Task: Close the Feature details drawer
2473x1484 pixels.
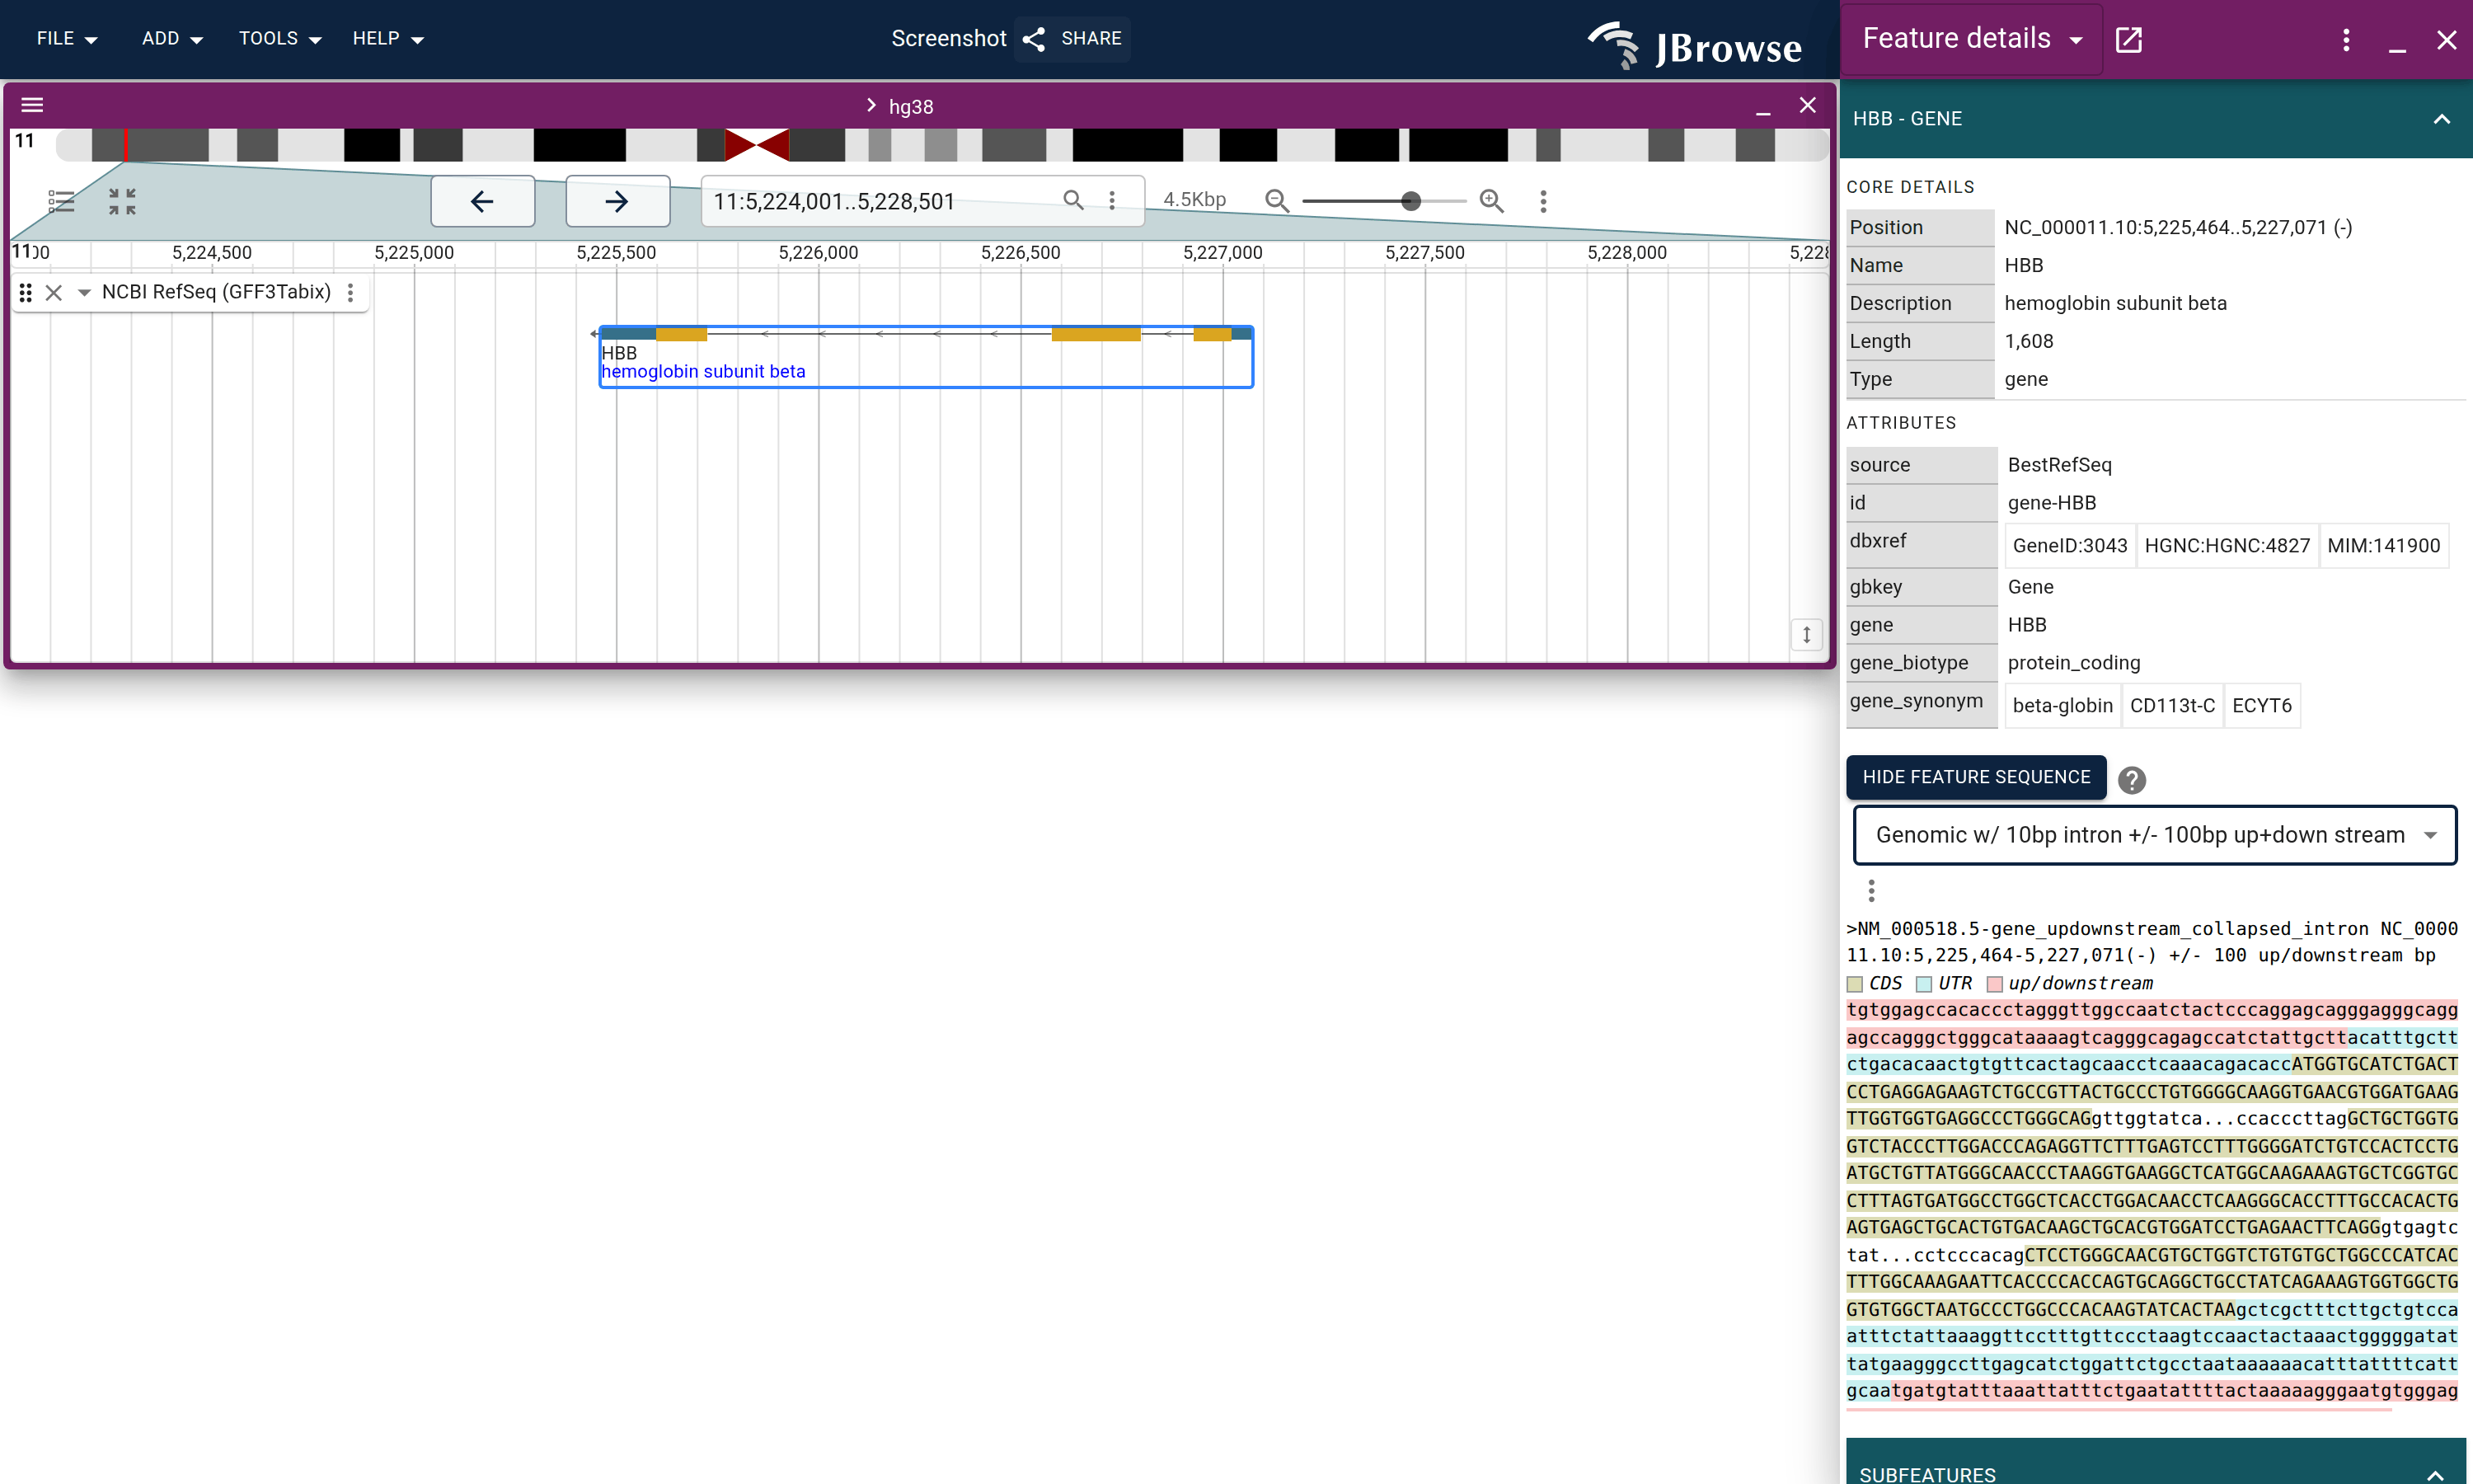Action: tap(2447, 39)
